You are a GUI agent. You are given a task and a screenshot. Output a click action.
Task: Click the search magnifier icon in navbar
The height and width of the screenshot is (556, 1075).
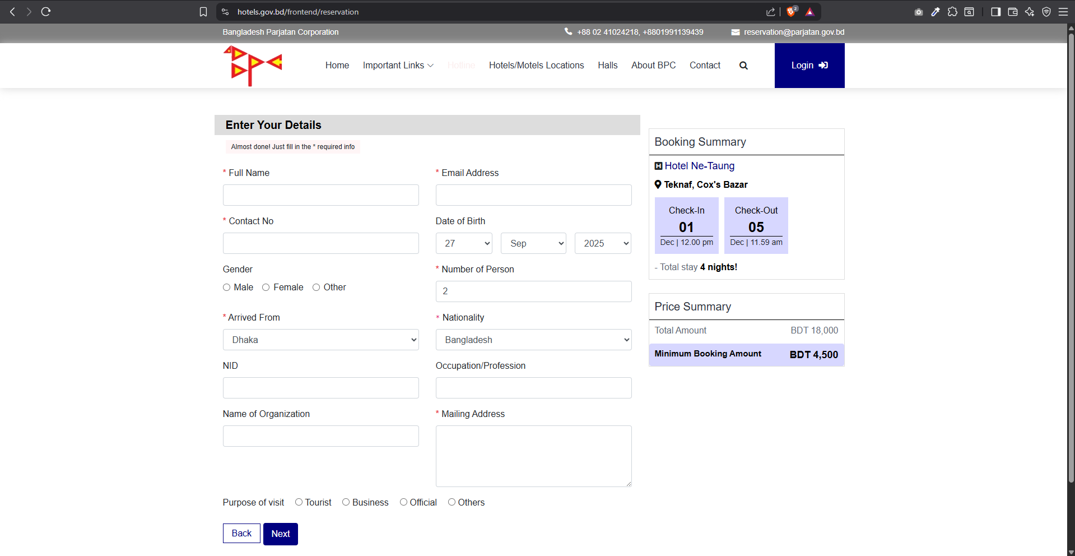(x=743, y=66)
